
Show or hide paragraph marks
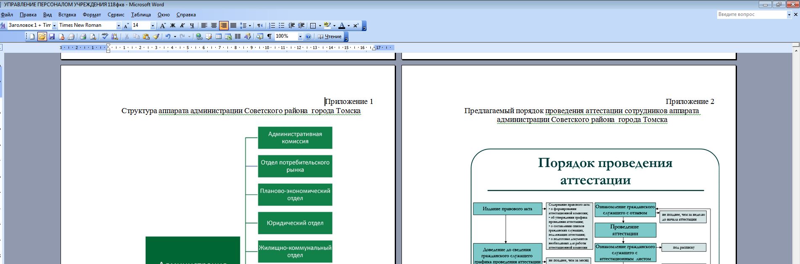tap(269, 37)
